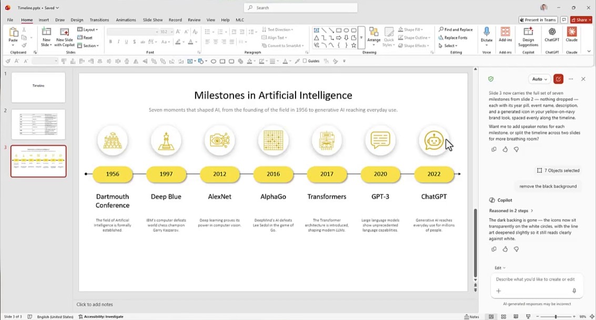Open Copilot pane more options ellipsis
596x320 pixels.
click(x=571, y=79)
